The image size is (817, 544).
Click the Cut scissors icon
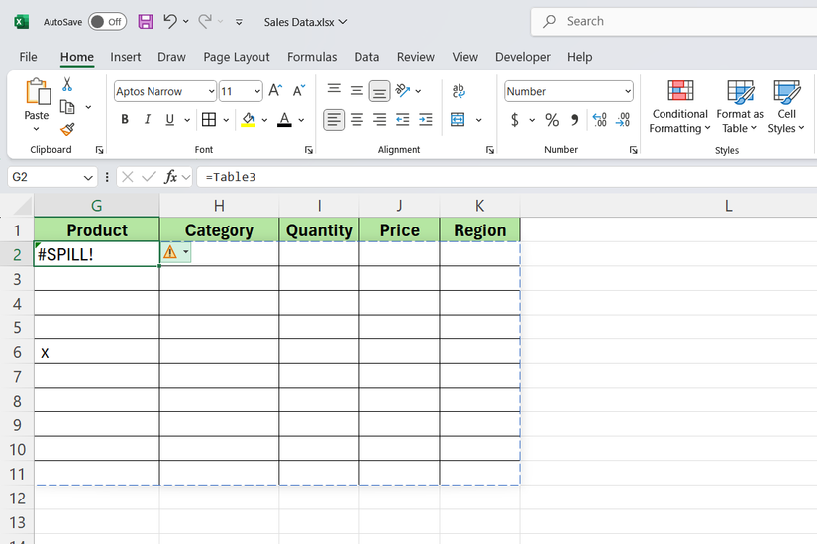tap(67, 85)
